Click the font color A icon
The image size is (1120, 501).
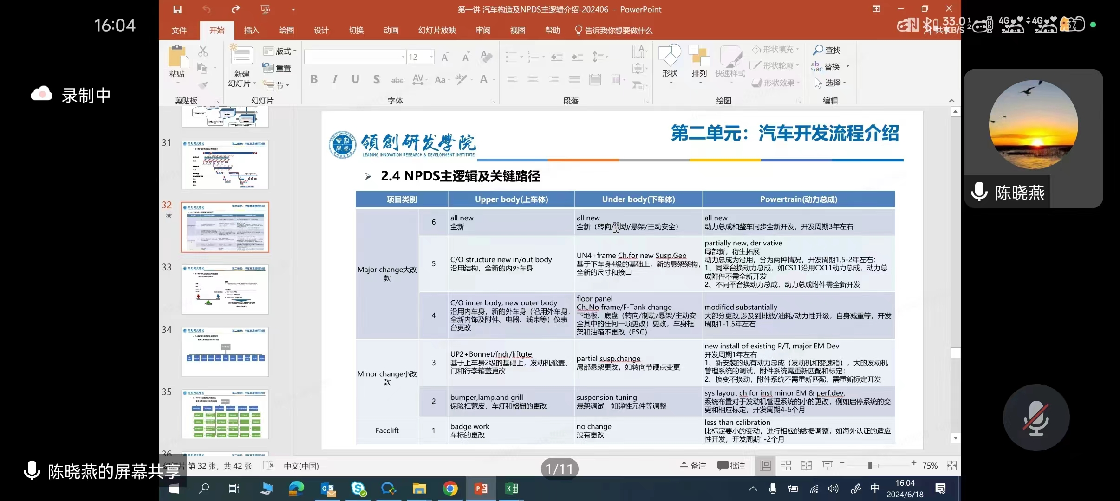(x=484, y=79)
